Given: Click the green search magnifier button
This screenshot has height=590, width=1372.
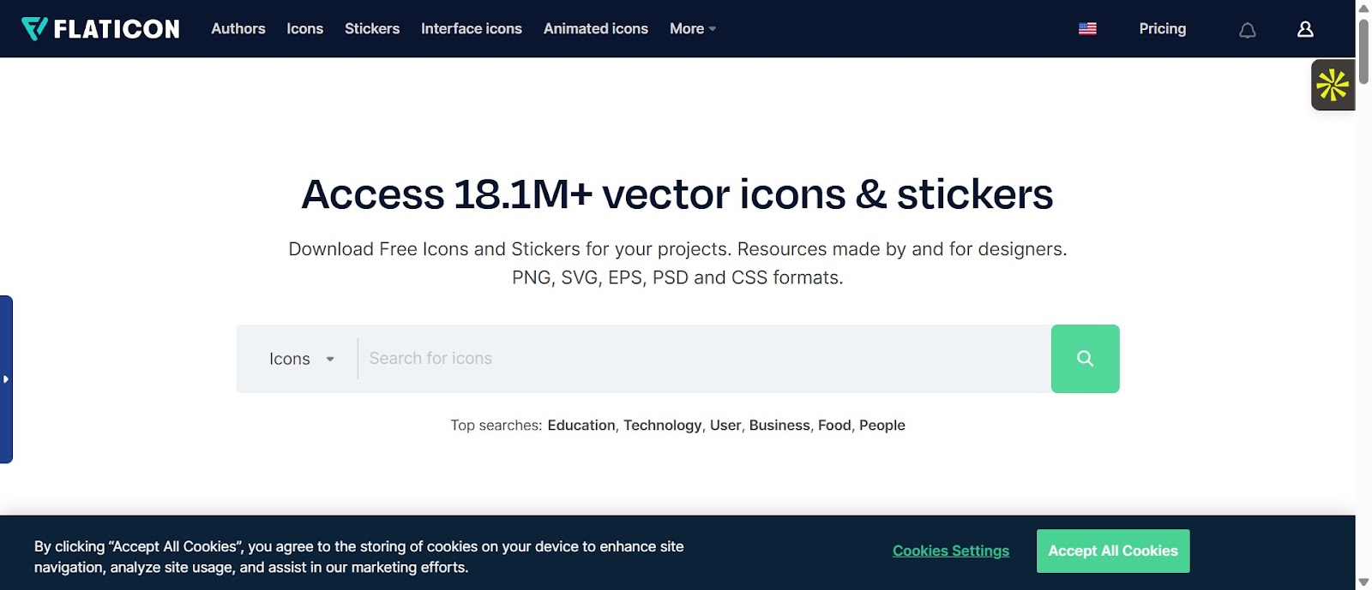Looking at the screenshot, I should pyautogui.click(x=1085, y=359).
